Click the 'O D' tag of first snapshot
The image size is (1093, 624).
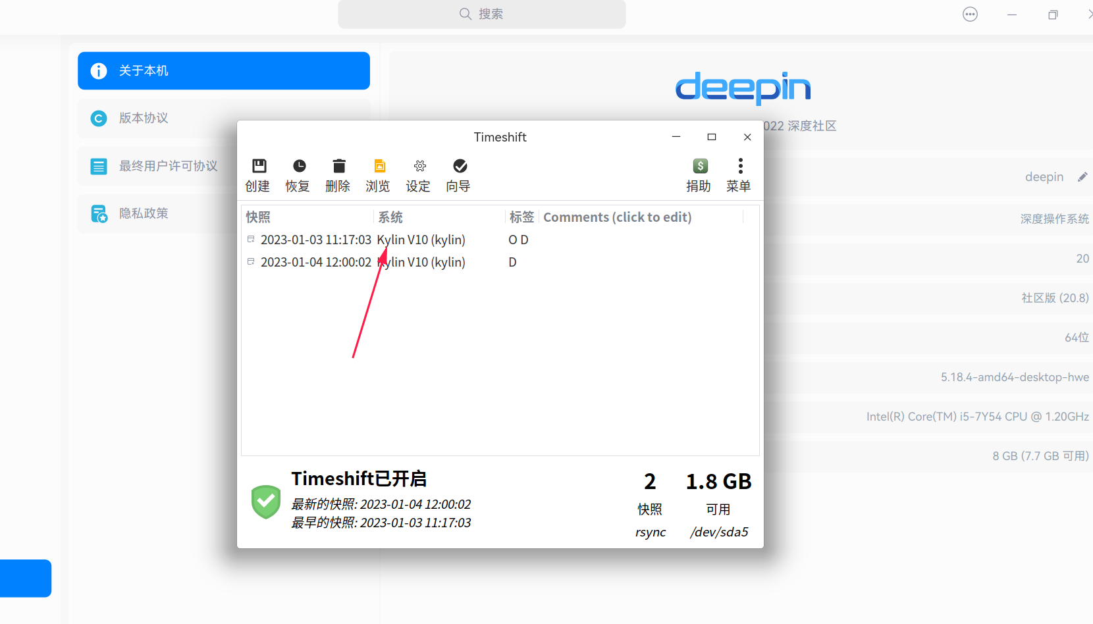pyautogui.click(x=518, y=240)
